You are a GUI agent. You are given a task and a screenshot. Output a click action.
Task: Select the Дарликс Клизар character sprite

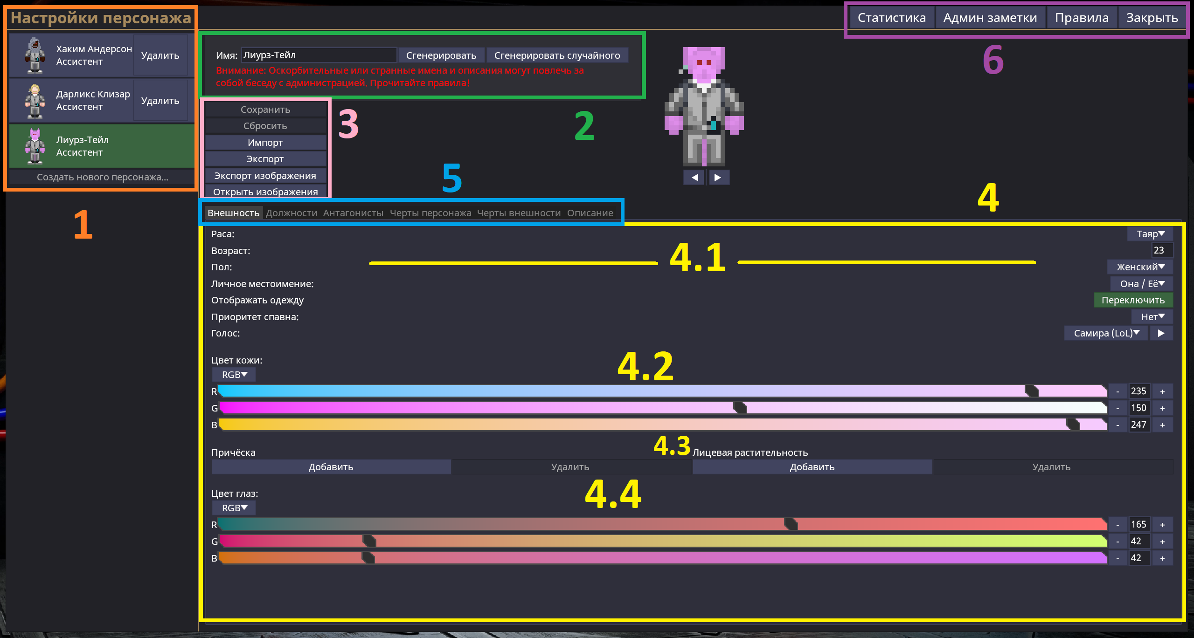pos(35,101)
